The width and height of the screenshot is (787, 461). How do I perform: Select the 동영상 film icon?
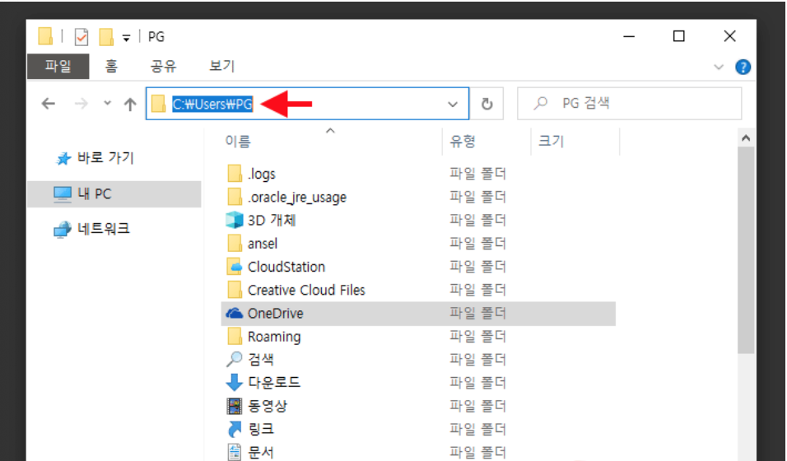pyautogui.click(x=235, y=406)
